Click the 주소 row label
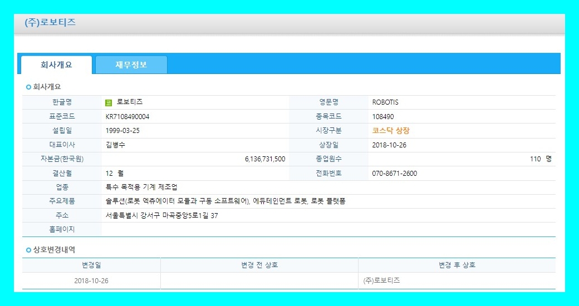The height and width of the screenshot is (306, 579). click(62, 215)
